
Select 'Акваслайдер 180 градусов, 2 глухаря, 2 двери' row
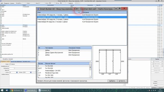82,19
